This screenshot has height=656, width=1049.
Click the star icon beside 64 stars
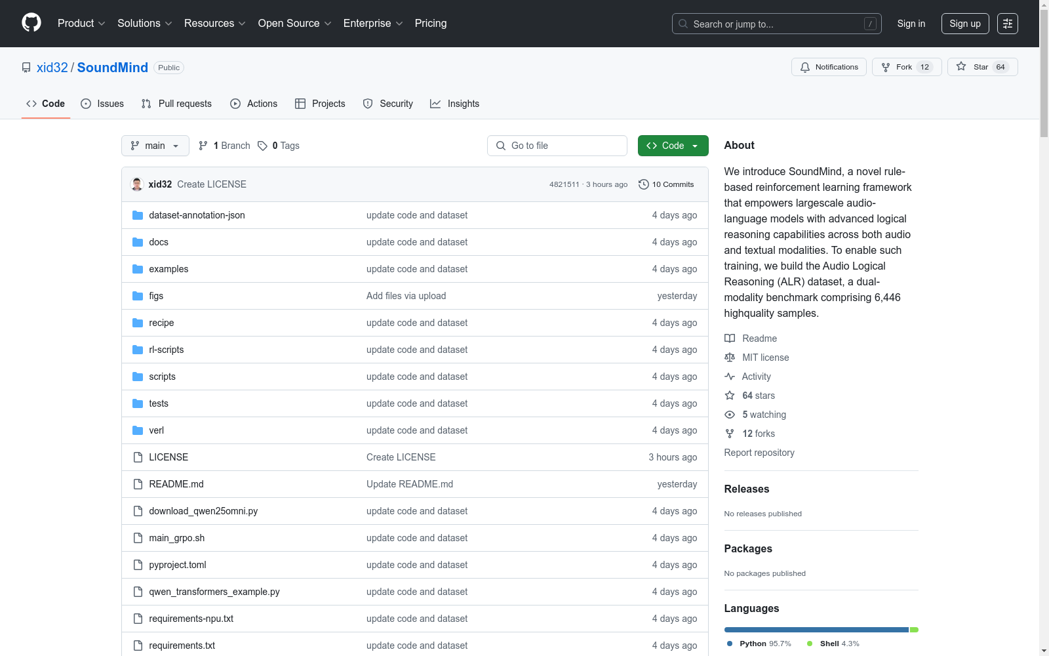[730, 396]
